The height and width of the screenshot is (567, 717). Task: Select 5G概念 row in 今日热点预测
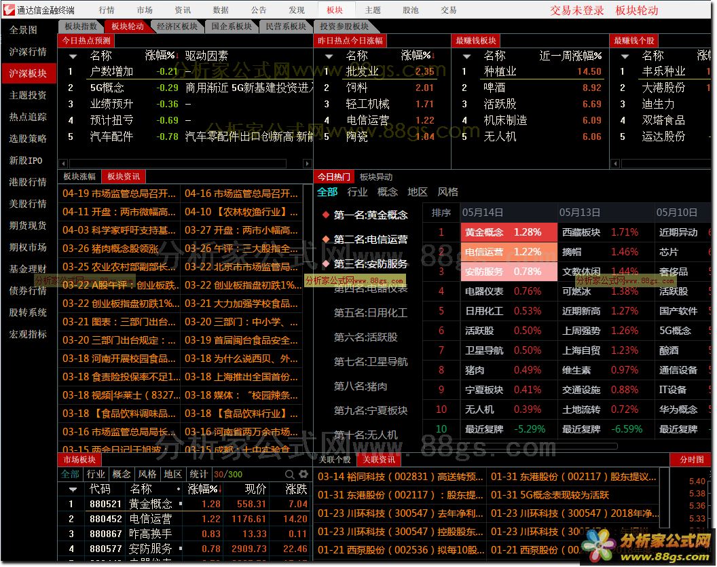[x=185, y=88]
